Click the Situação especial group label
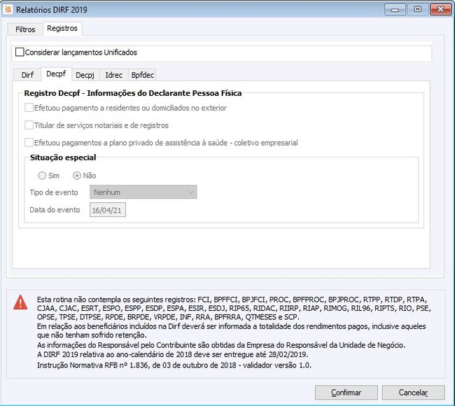 click(x=63, y=157)
